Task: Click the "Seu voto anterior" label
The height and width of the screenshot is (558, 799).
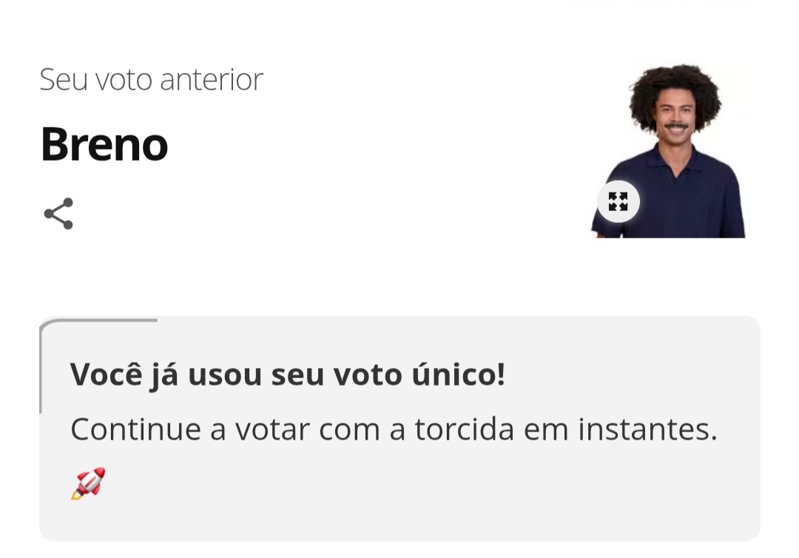Action: coord(151,80)
